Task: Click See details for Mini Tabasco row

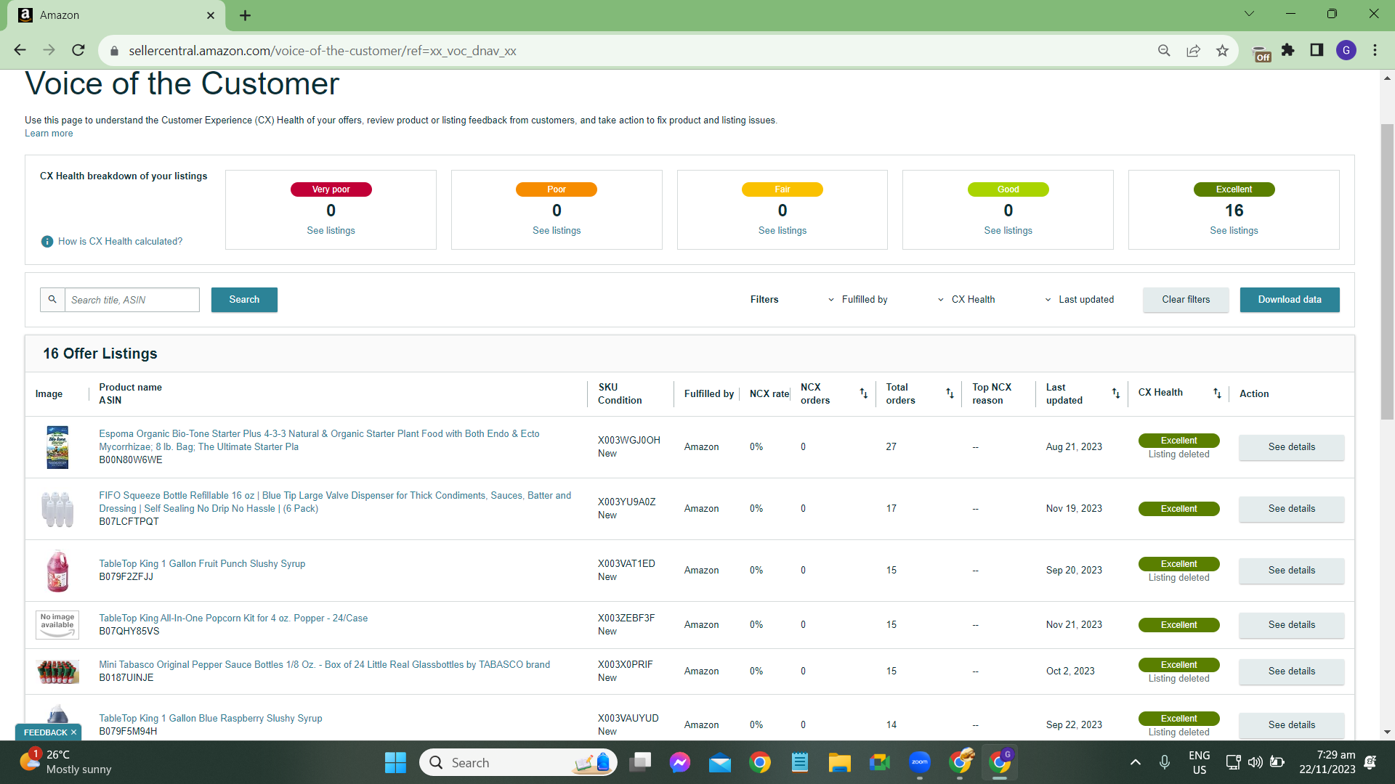Action: pos(1292,671)
